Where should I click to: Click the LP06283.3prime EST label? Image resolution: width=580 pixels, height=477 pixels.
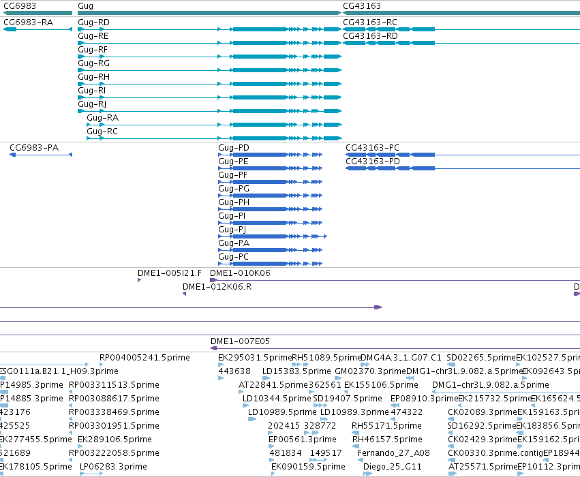114,467
